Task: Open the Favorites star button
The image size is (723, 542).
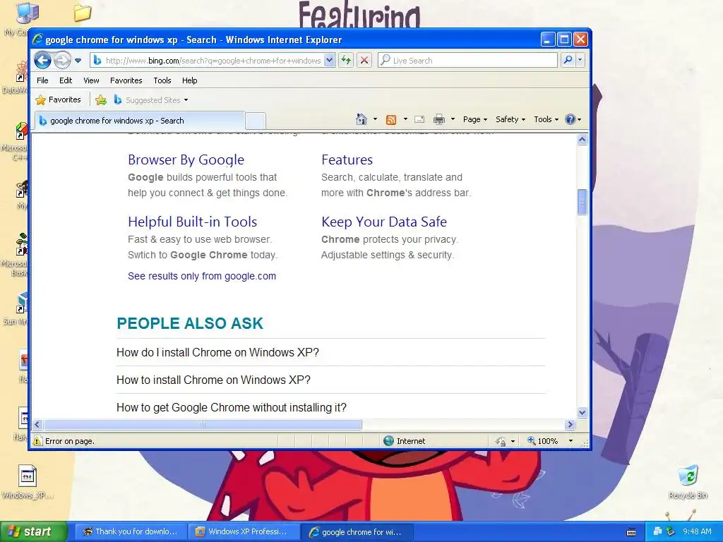Action: pyautogui.click(x=58, y=100)
